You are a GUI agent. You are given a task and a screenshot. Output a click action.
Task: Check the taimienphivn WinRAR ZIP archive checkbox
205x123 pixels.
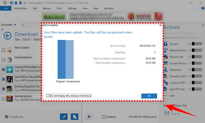pyautogui.click(x=4, y=99)
